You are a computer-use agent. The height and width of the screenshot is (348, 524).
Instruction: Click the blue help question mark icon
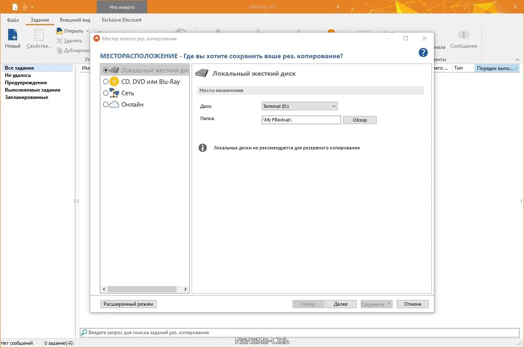point(423,53)
